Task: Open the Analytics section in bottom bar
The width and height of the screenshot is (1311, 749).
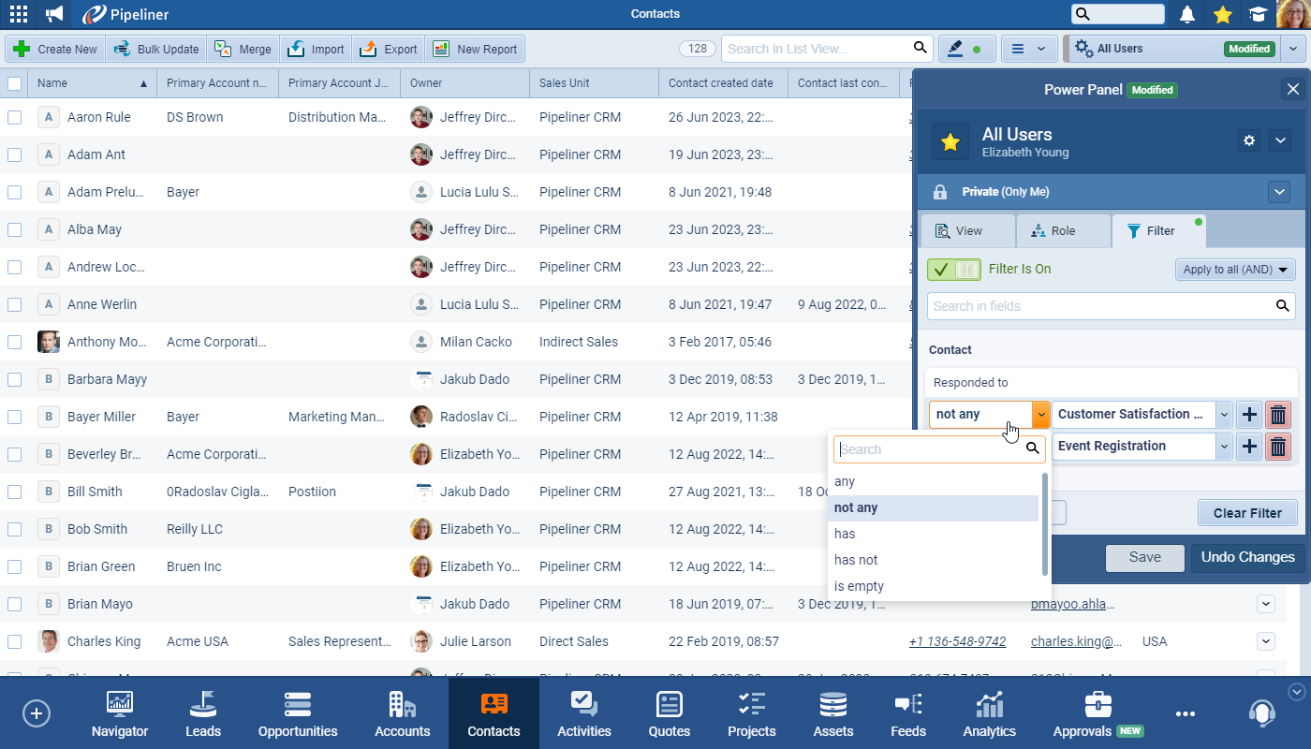Action: pyautogui.click(x=989, y=714)
